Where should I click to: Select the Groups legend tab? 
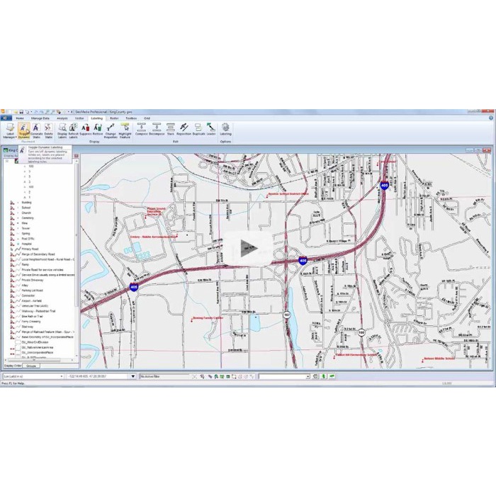(31, 366)
